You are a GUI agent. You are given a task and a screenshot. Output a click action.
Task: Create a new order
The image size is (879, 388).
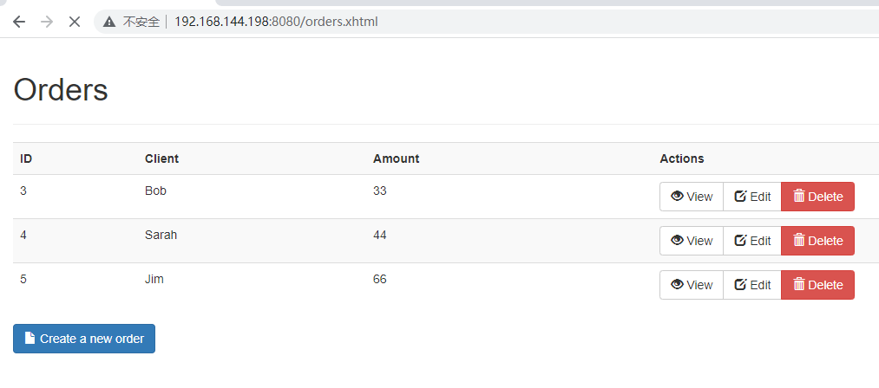84,339
